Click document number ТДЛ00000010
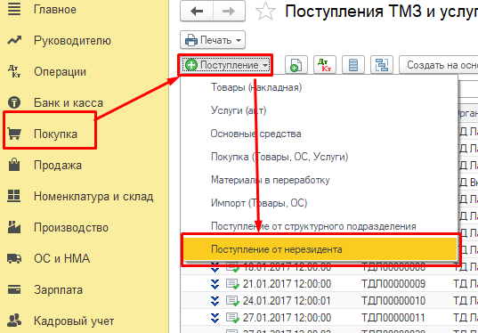Image resolution: width=478 pixels, height=333 pixels. pyautogui.click(x=393, y=301)
